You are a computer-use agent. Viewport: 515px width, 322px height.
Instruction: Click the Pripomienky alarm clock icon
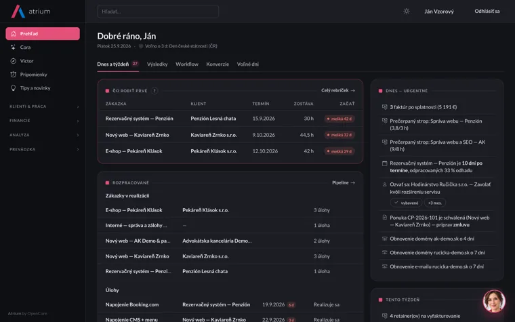(x=13, y=75)
